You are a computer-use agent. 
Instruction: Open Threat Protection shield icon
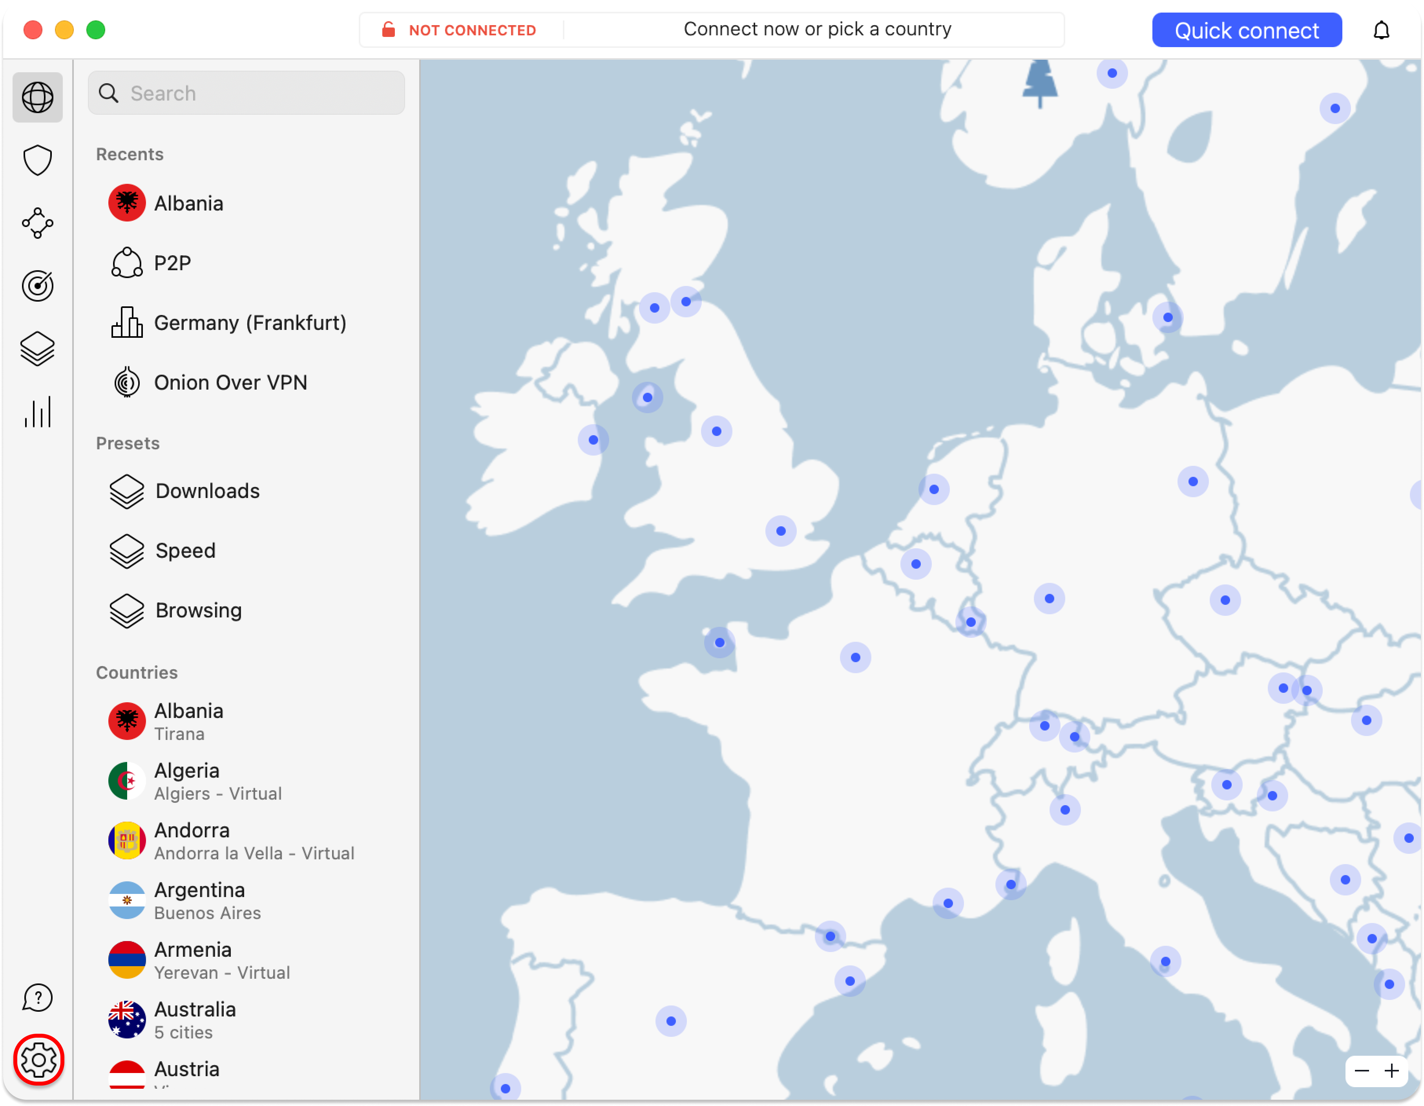[x=37, y=160]
